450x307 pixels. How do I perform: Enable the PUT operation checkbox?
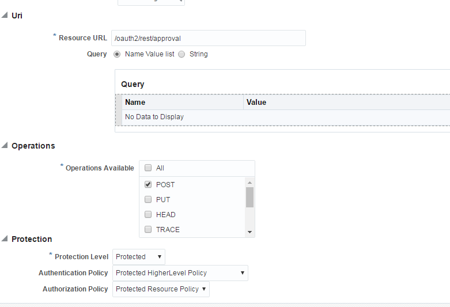tap(148, 199)
